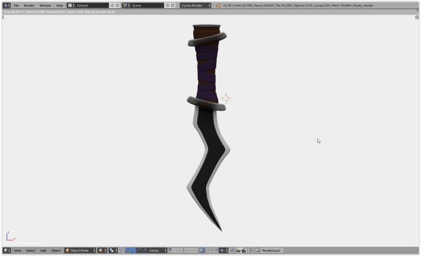
Task: Select the rotate manipulator arc icon
Action: click(139, 251)
